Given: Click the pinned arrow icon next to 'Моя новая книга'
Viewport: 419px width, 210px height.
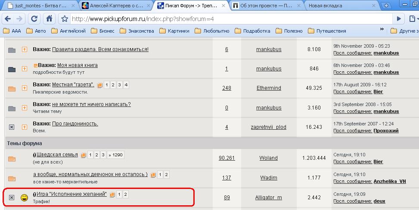Looking at the screenshot, I should pyautogui.click(x=25, y=69).
